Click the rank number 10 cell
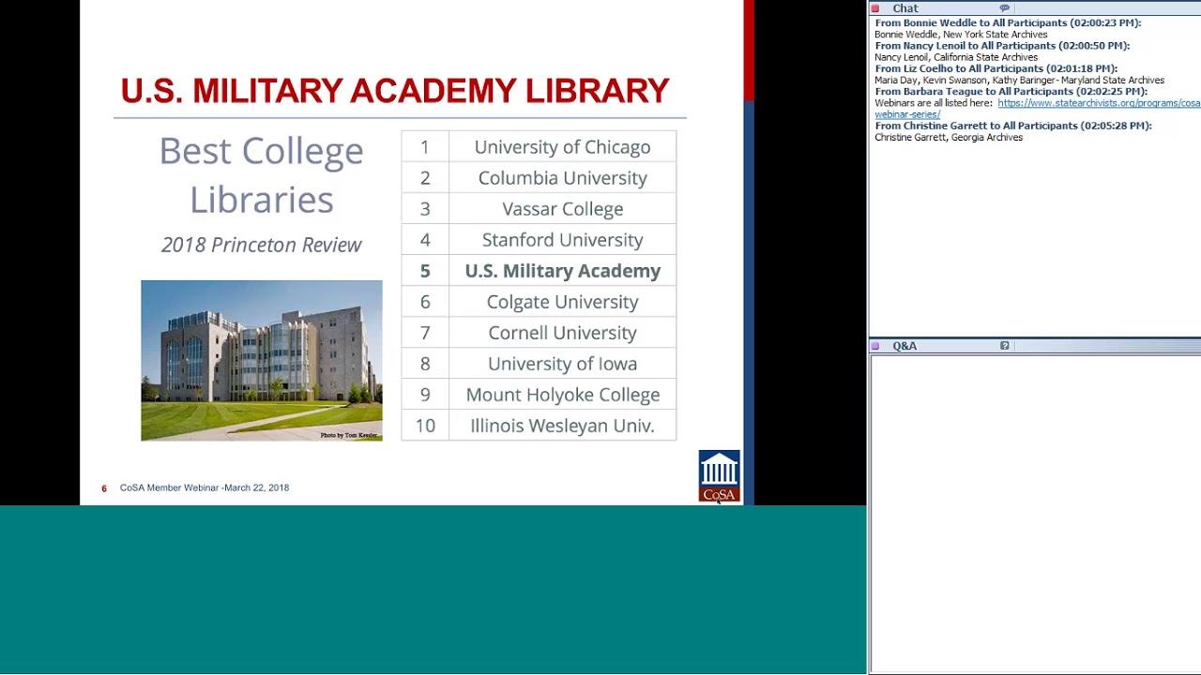The image size is (1201, 675). 425,426
